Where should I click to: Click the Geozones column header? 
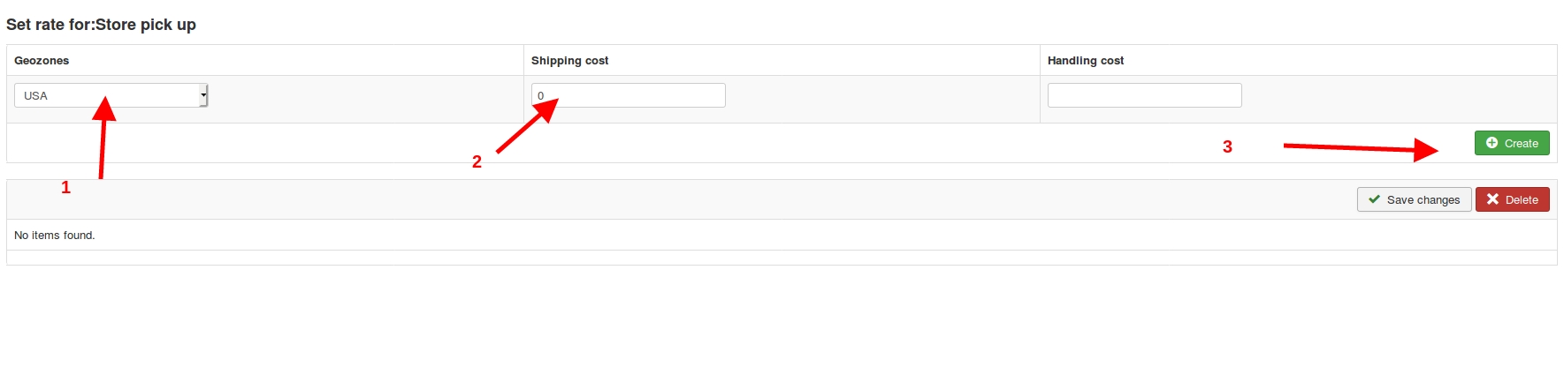(42, 61)
